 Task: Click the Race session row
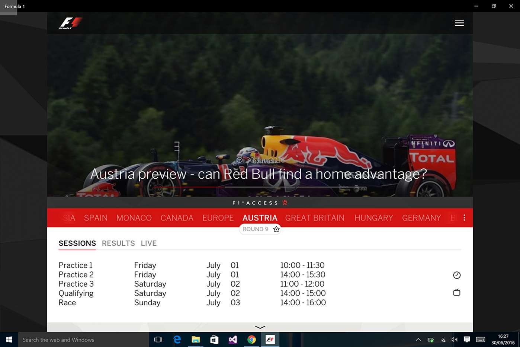click(x=192, y=302)
